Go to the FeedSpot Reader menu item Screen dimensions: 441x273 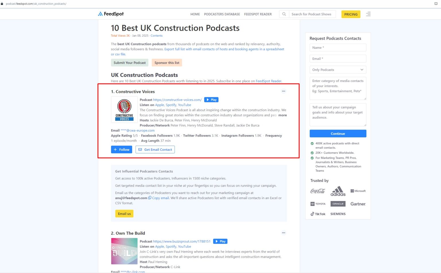258,14
